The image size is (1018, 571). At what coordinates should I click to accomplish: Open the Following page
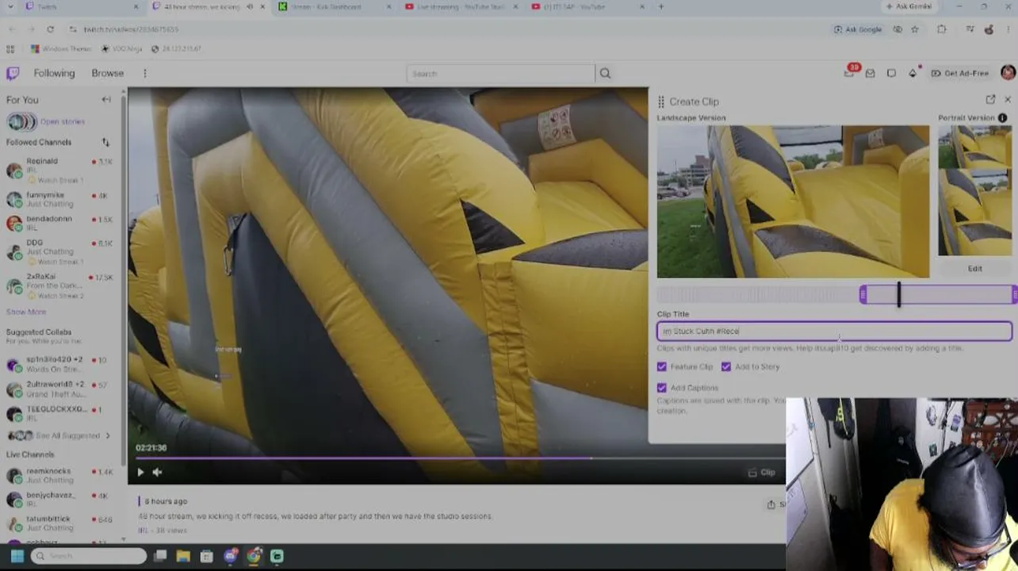click(54, 73)
